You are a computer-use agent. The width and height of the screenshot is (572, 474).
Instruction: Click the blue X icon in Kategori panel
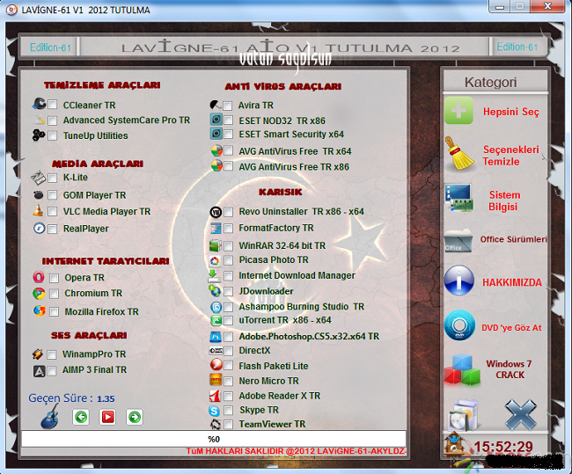tap(520, 413)
